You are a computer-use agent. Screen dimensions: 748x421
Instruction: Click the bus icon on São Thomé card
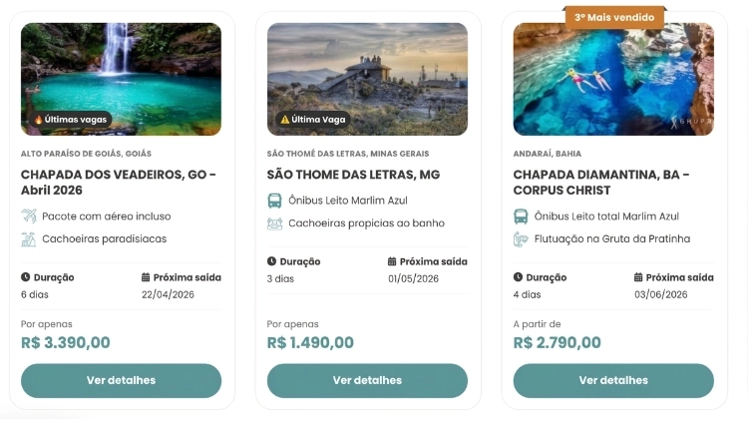pos(274,201)
